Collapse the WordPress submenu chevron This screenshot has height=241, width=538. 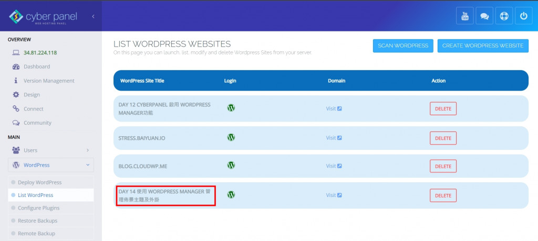(88, 165)
